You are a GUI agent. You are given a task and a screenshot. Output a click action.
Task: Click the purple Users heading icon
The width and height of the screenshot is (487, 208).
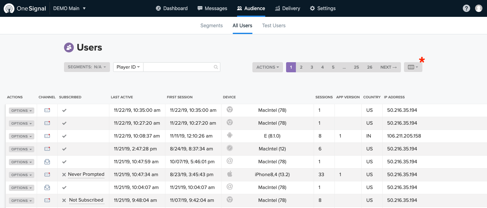(69, 47)
